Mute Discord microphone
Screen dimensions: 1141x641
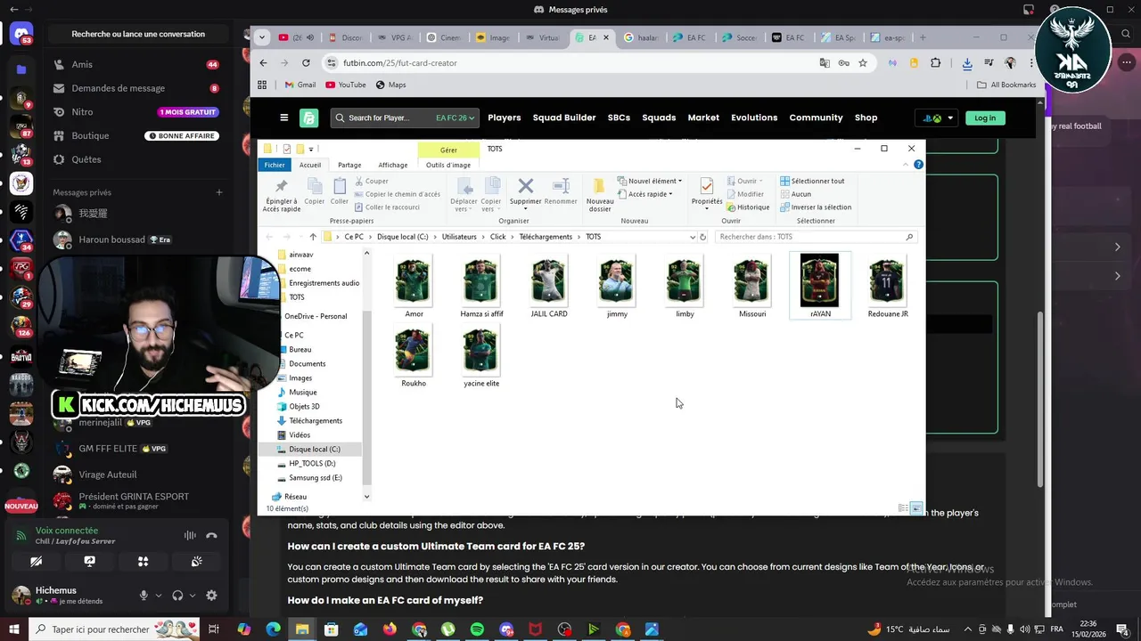click(144, 596)
